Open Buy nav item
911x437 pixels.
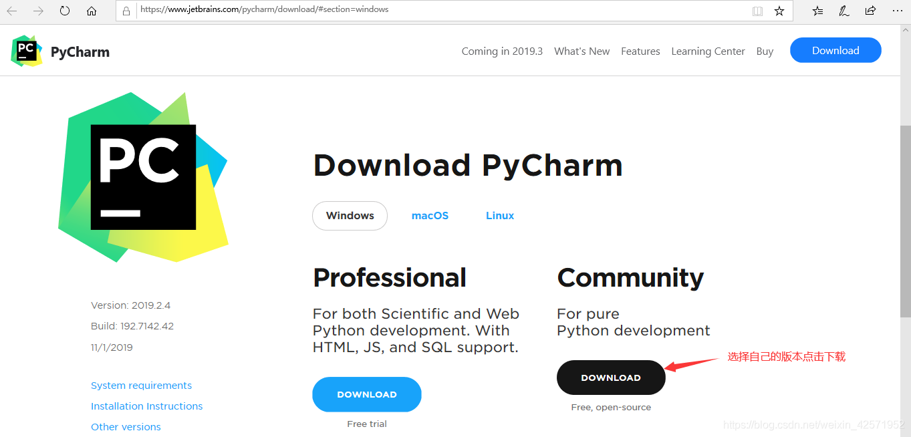click(x=765, y=51)
